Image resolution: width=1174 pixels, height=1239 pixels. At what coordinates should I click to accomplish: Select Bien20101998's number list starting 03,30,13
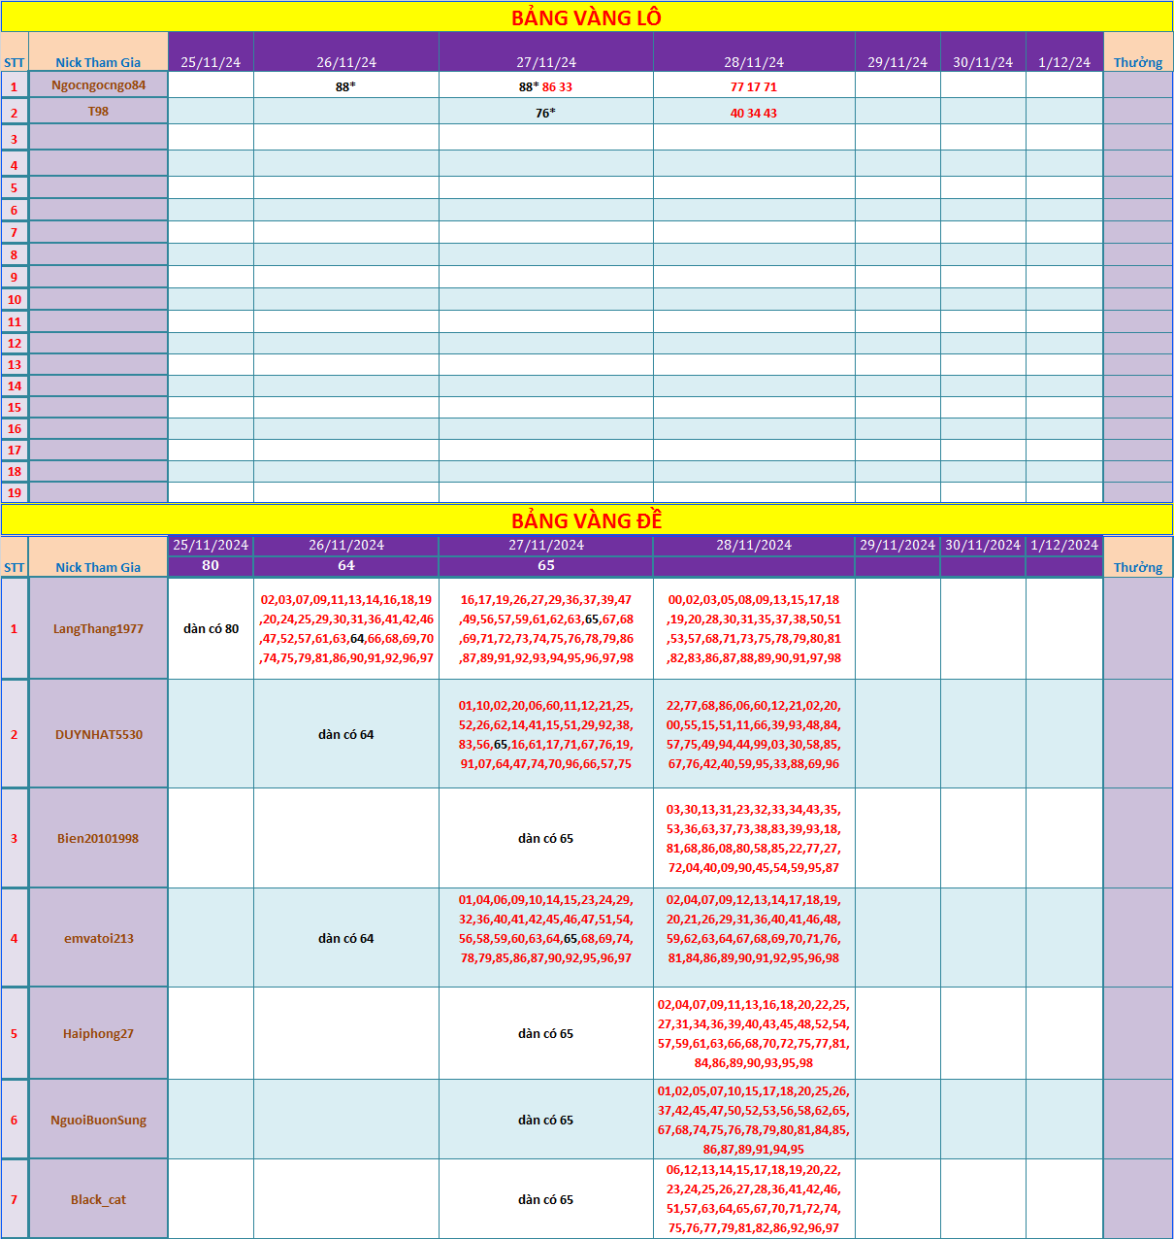(754, 838)
